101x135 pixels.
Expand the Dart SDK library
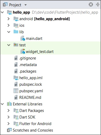click(9, 117)
